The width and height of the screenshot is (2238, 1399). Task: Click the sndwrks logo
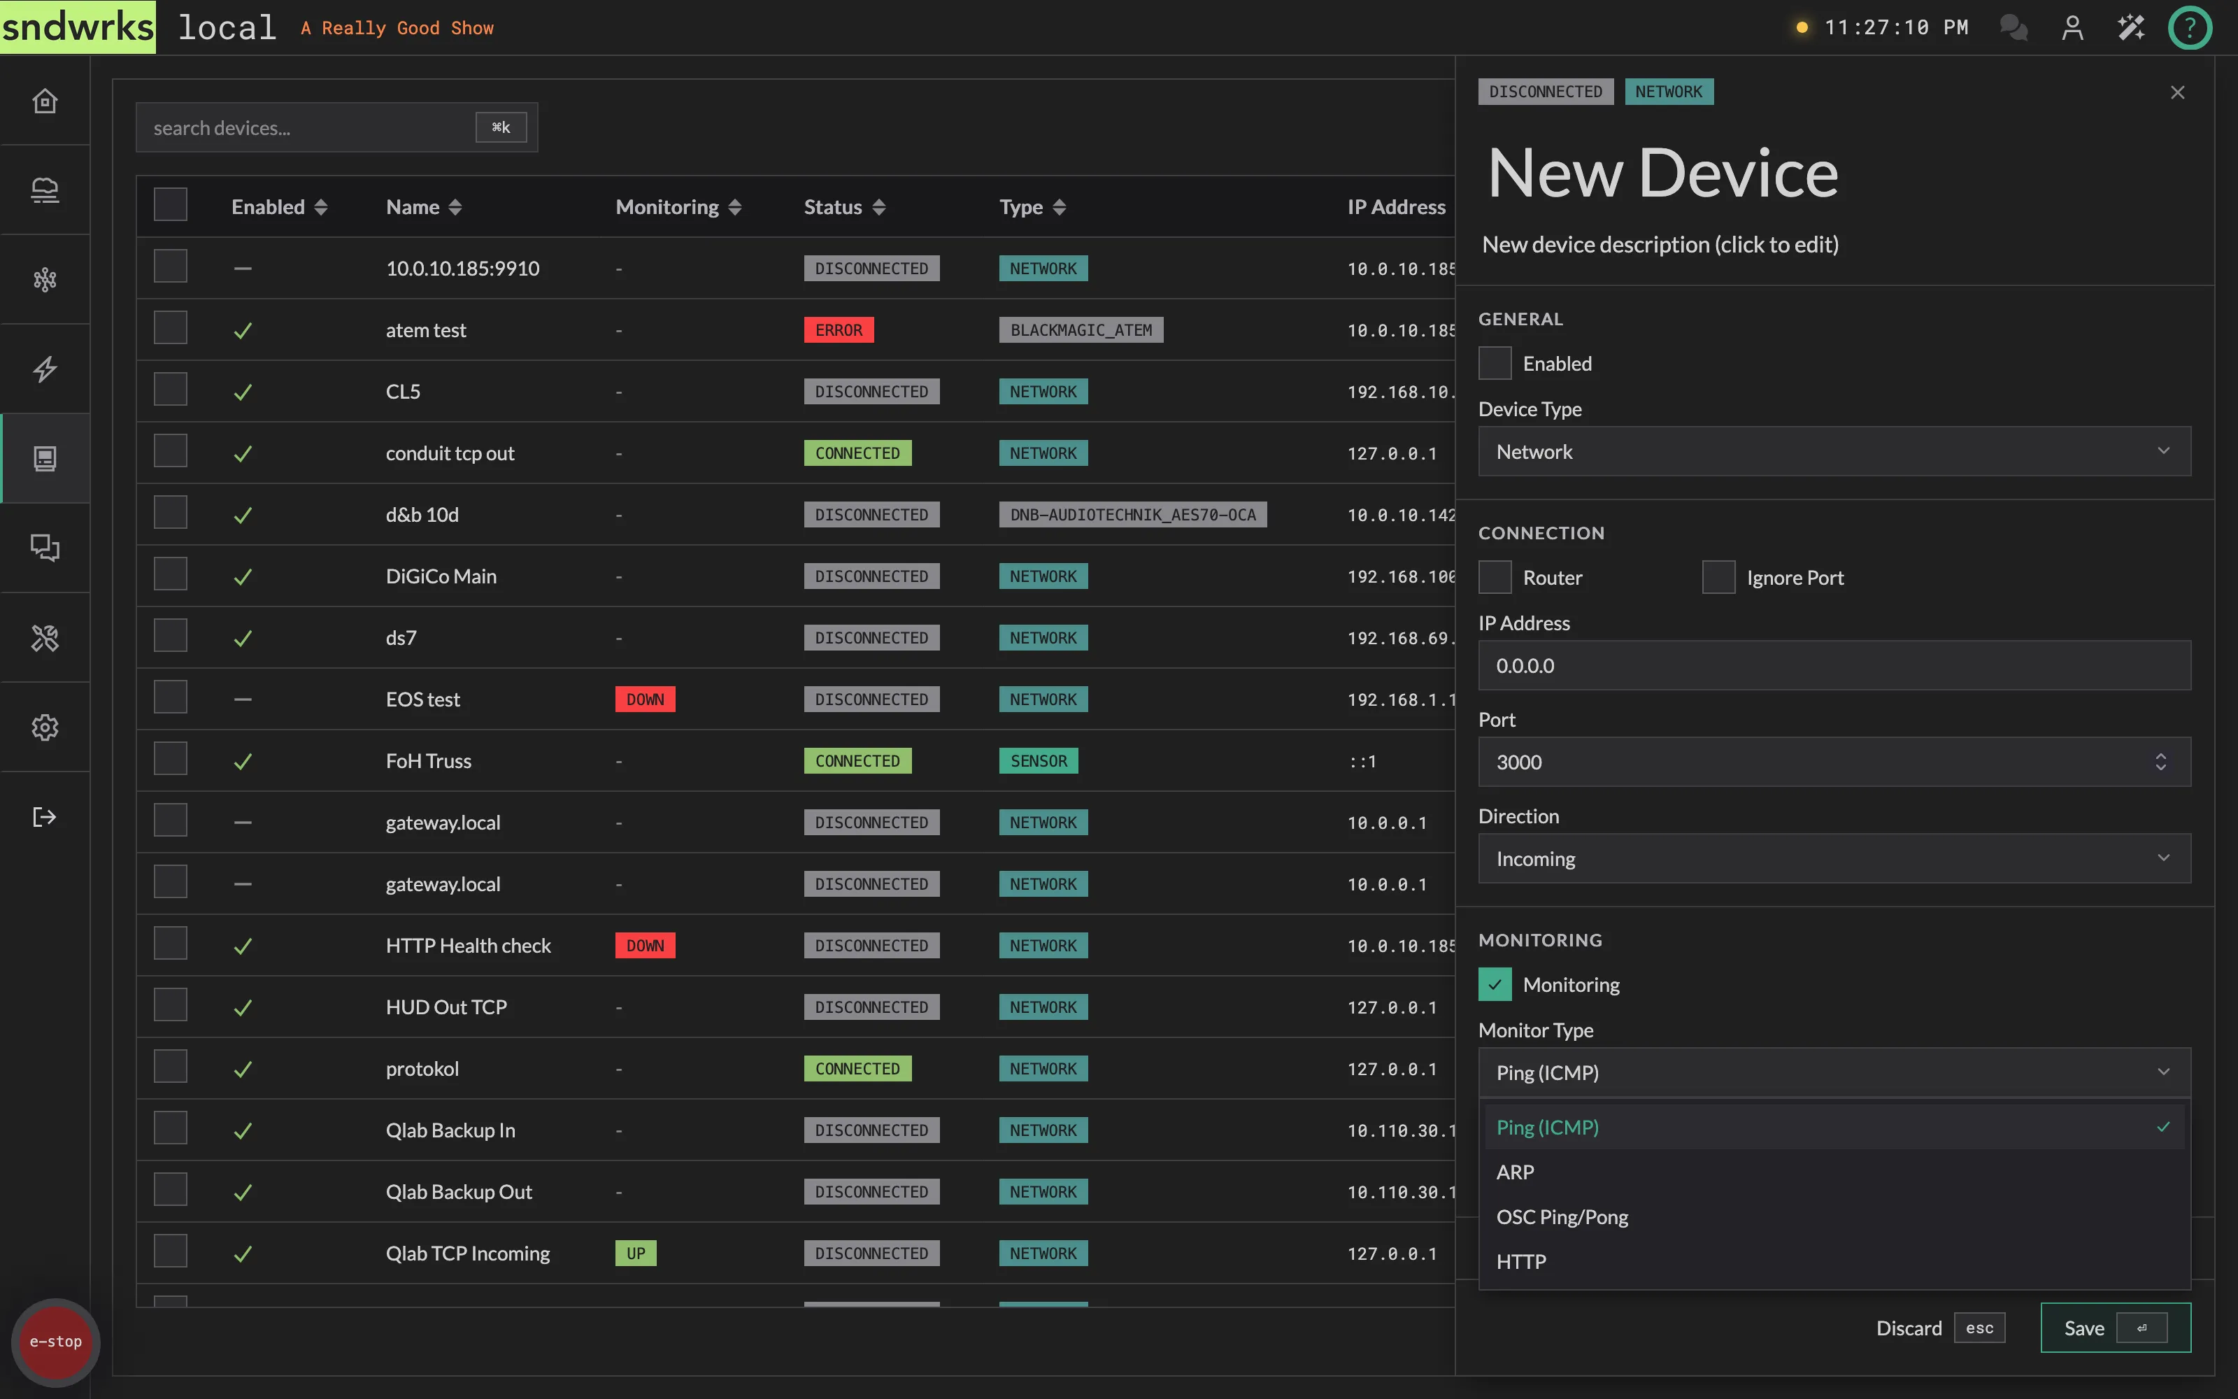78,27
